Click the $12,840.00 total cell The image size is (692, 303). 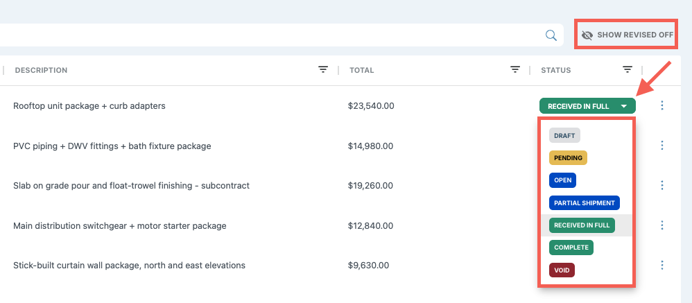pos(370,226)
